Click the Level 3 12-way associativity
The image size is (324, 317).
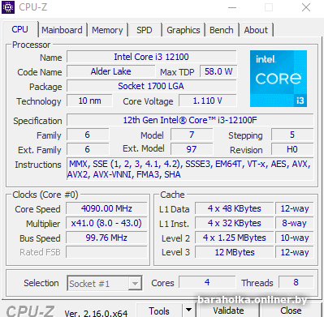click(295, 252)
